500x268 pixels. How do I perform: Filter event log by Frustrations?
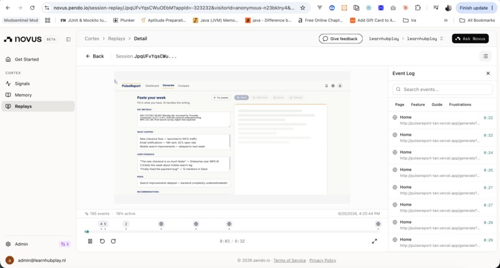point(460,105)
